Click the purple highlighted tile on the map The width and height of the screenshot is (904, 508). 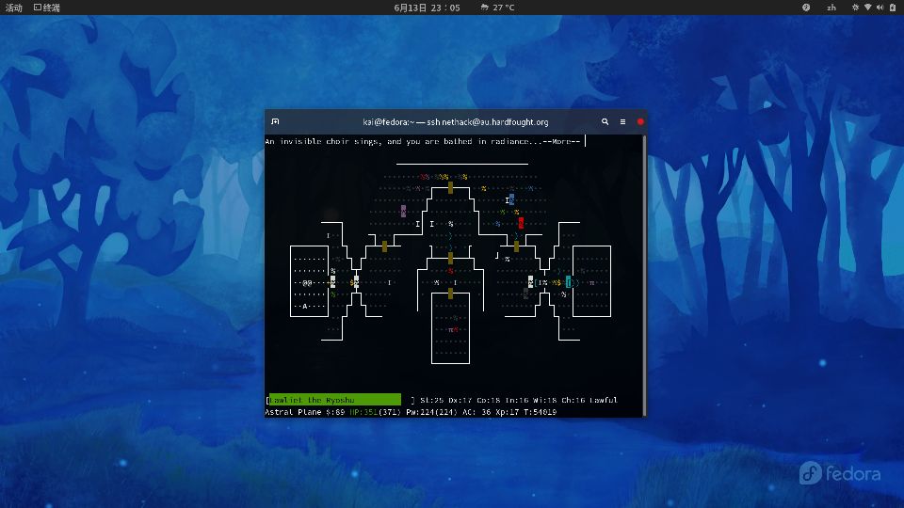pos(403,211)
